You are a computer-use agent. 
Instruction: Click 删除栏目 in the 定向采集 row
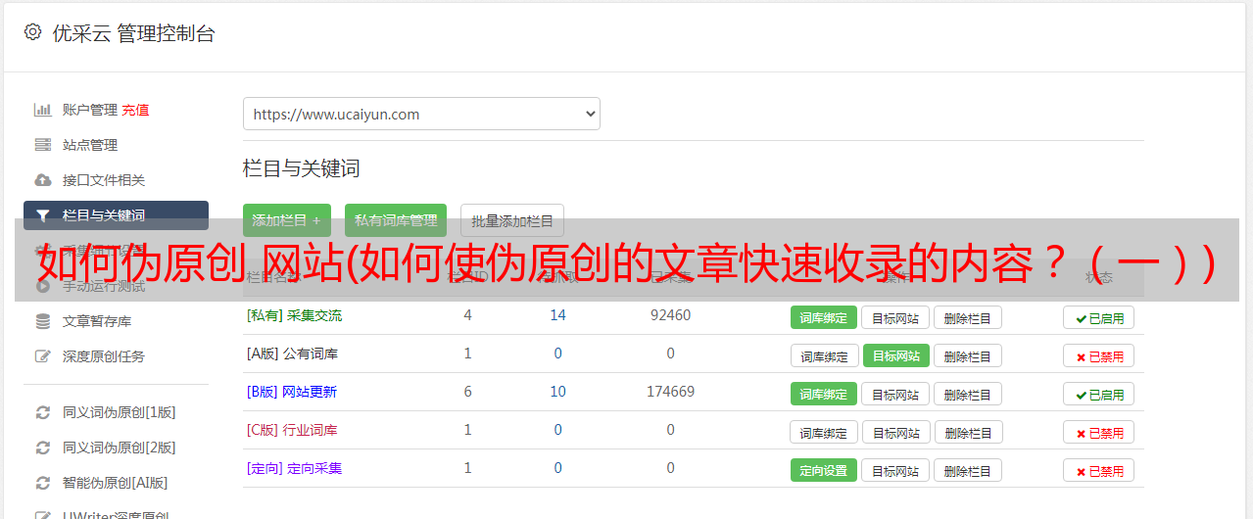967,470
